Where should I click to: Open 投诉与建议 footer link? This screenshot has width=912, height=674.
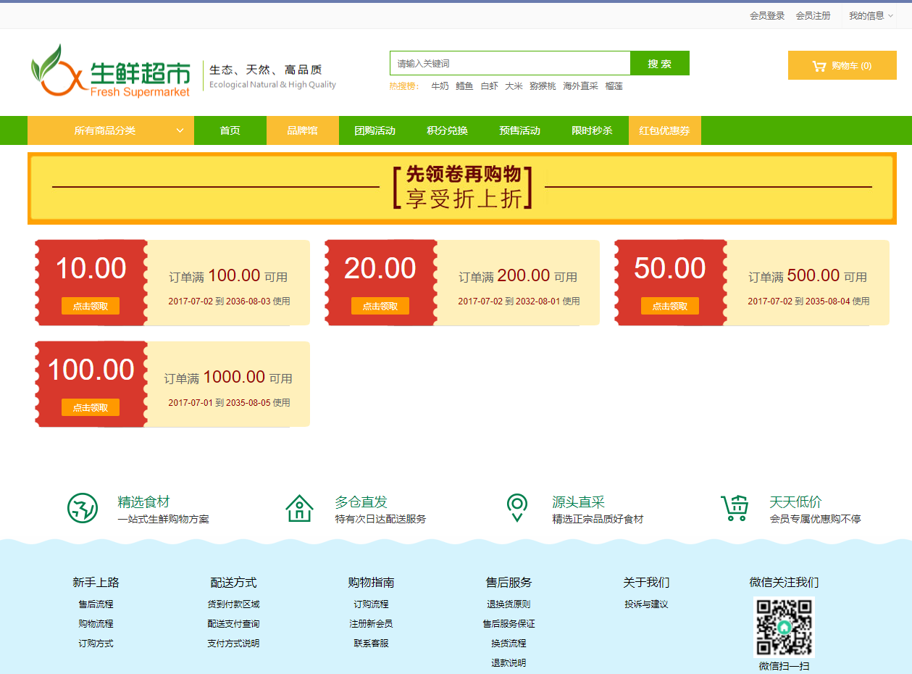coord(646,604)
